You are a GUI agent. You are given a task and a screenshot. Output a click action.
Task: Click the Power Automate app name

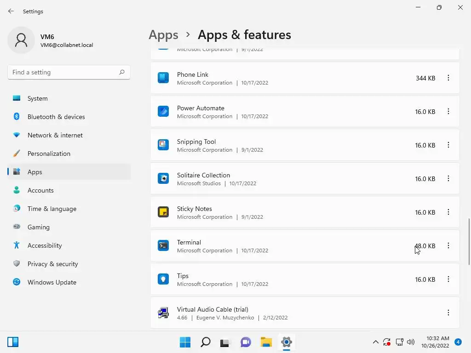[x=201, y=108]
